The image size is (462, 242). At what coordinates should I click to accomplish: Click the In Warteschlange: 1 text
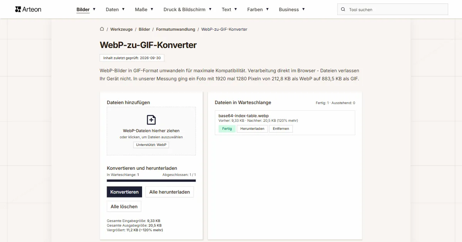click(x=123, y=175)
